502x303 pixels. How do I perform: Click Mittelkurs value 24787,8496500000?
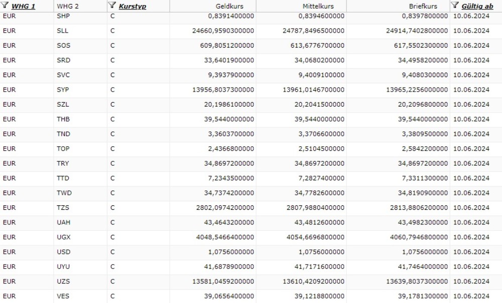(313, 31)
